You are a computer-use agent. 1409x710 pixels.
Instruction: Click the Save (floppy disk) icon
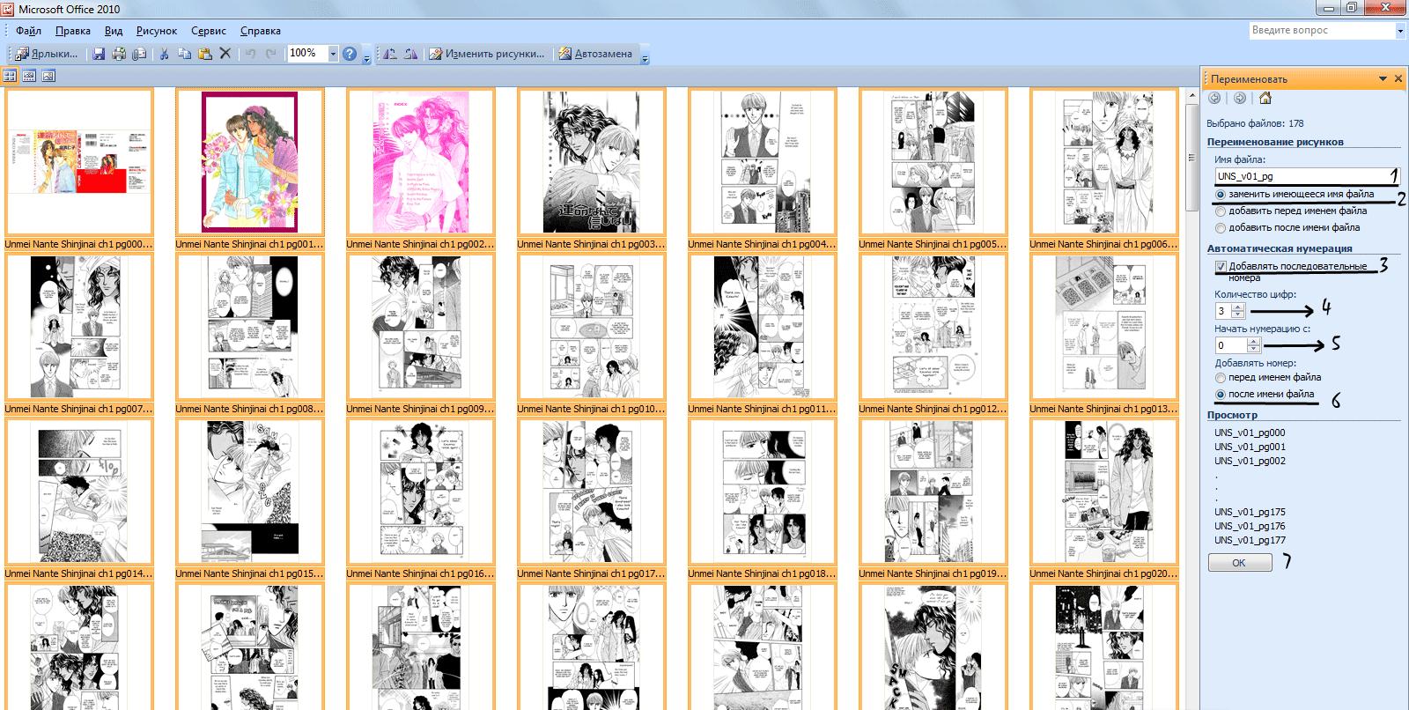click(98, 54)
